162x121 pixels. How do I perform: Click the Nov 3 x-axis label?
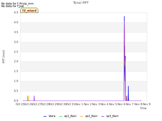tap(96, 104)
